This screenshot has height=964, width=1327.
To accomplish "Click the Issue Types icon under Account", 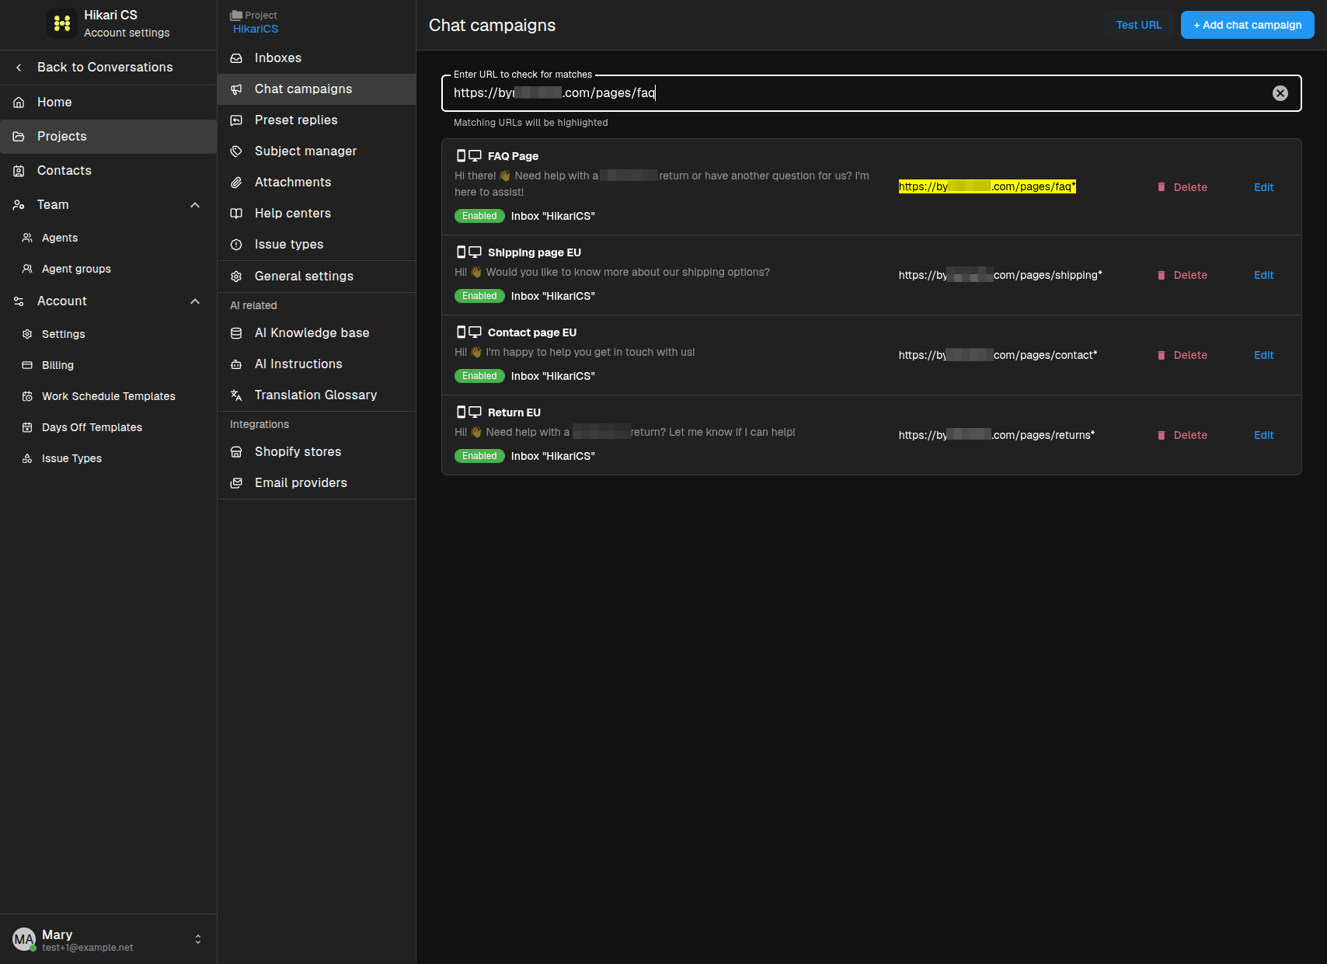I will [x=27, y=458].
